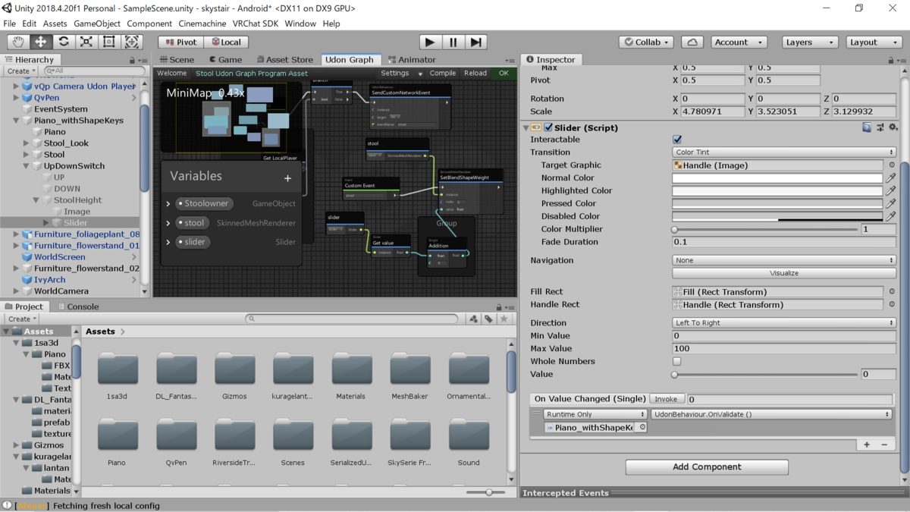The image size is (910, 512).
Task: Open the Layout dropdown
Action: click(874, 42)
